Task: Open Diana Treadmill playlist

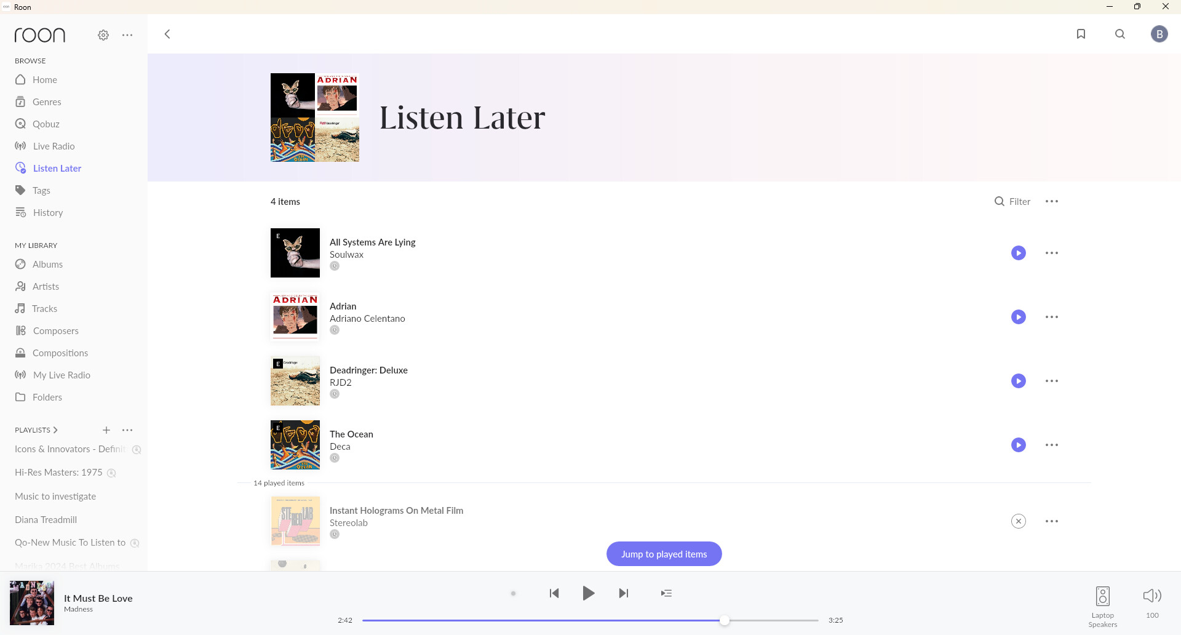Action: coord(46,519)
